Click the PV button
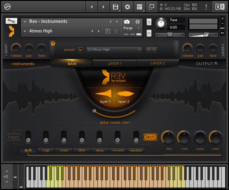The height and width of the screenshot is (190, 229). [x=222, y=33]
